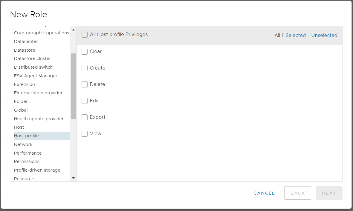Viewport: 353px width, 211px height.
Task: Toggle the View privilege checkbox
Action: tap(85, 134)
